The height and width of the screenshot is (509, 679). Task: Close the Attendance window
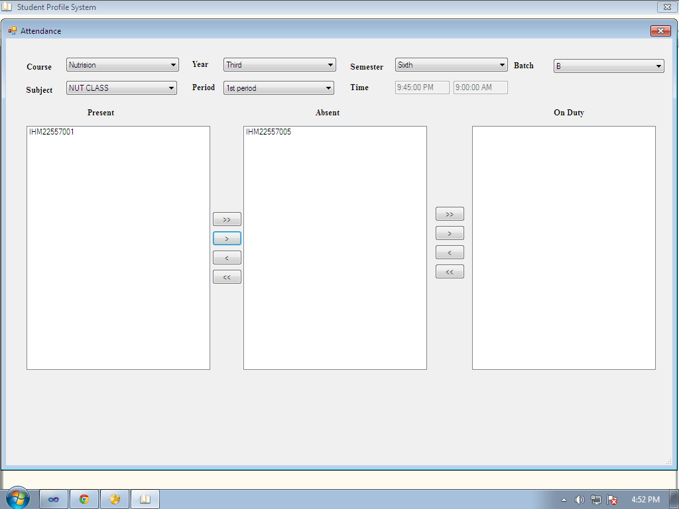(660, 30)
